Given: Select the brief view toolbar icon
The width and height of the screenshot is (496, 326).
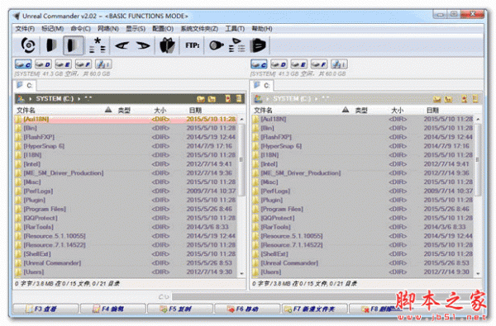Looking at the screenshot, I should click(x=51, y=45).
